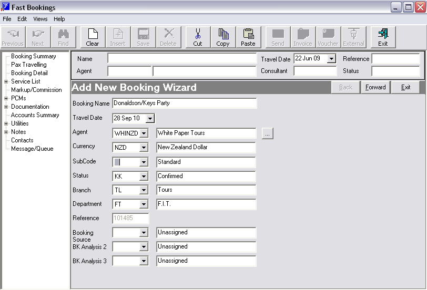Click the Insert toolbar icon
The image size is (427, 290).
(118, 37)
